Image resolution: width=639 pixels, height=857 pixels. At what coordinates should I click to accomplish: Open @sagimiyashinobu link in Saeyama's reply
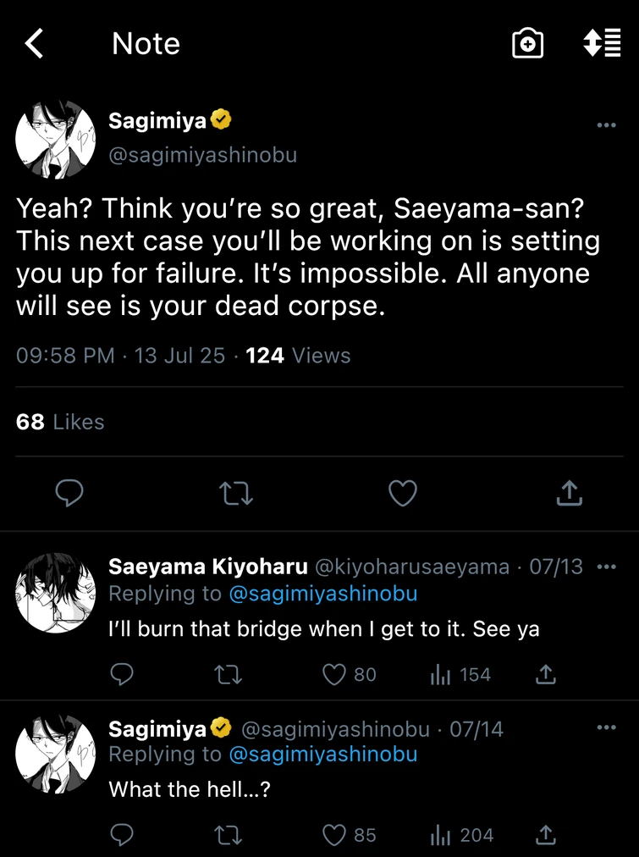322,594
